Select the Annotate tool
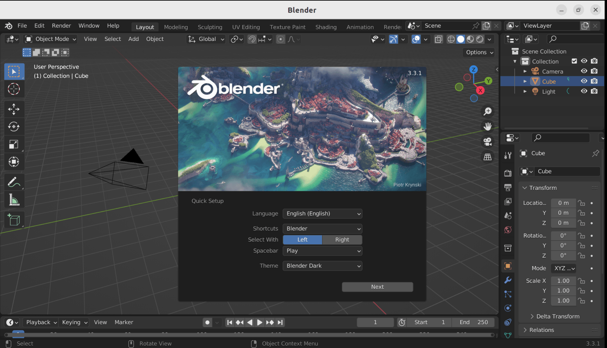The width and height of the screenshot is (607, 348). pyautogui.click(x=14, y=182)
